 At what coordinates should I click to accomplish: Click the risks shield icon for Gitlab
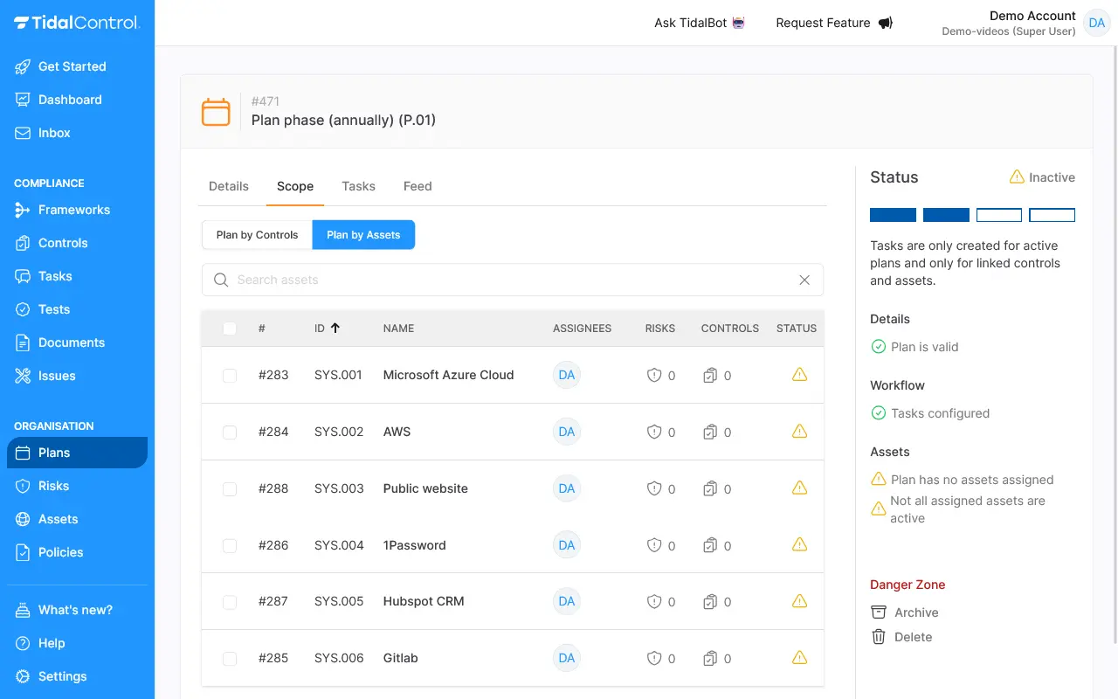coord(654,658)
